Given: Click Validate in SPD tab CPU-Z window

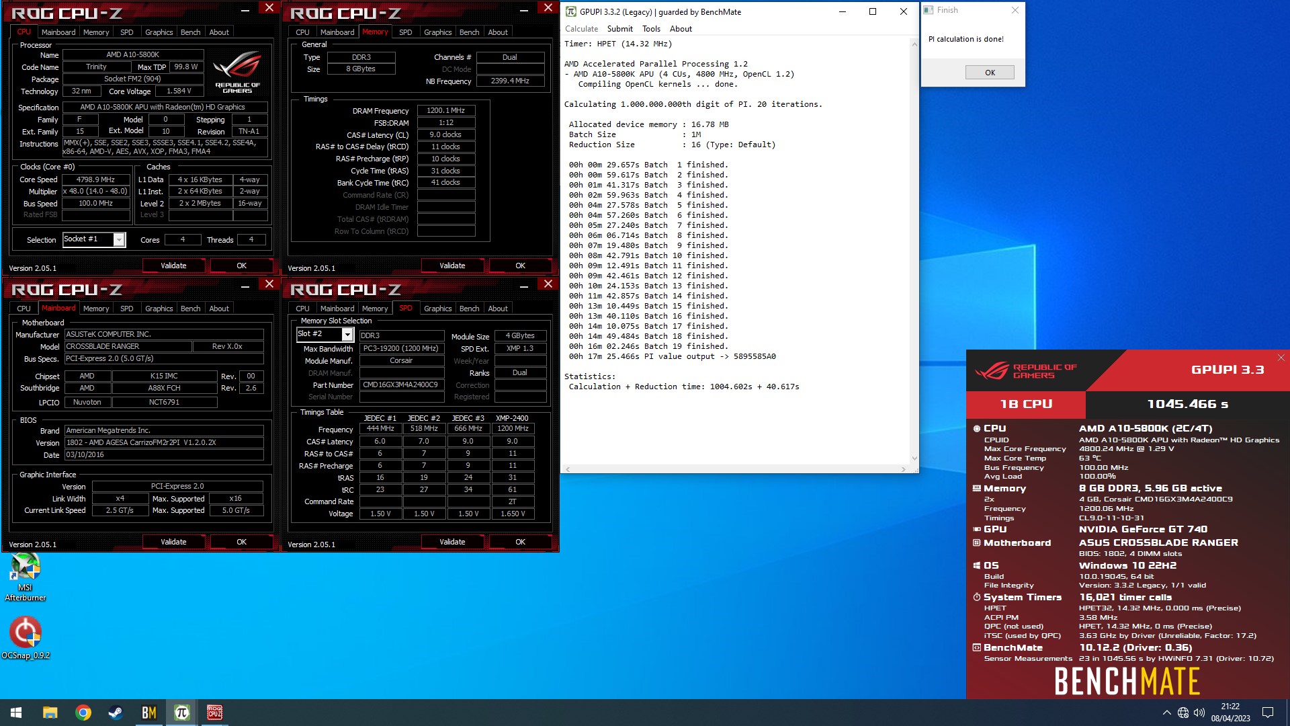Looking at the screenshot, I should click(452, 542).
